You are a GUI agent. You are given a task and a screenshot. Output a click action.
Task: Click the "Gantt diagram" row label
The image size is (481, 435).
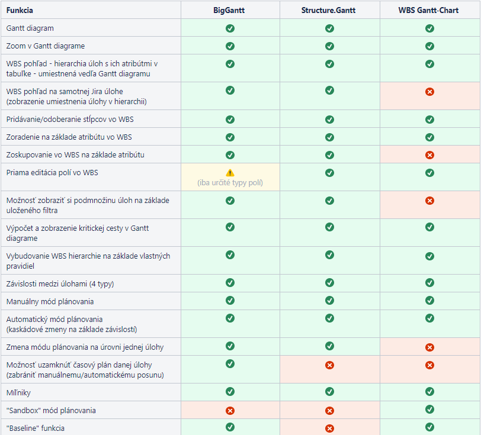(30, 28)
